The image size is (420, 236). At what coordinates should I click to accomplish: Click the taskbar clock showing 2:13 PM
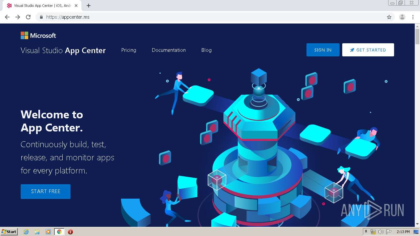coord(403,232)
